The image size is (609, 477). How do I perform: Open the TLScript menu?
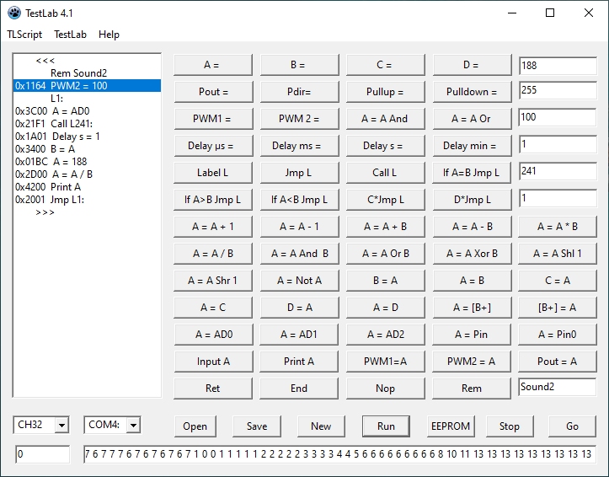(x=24, y=35)
